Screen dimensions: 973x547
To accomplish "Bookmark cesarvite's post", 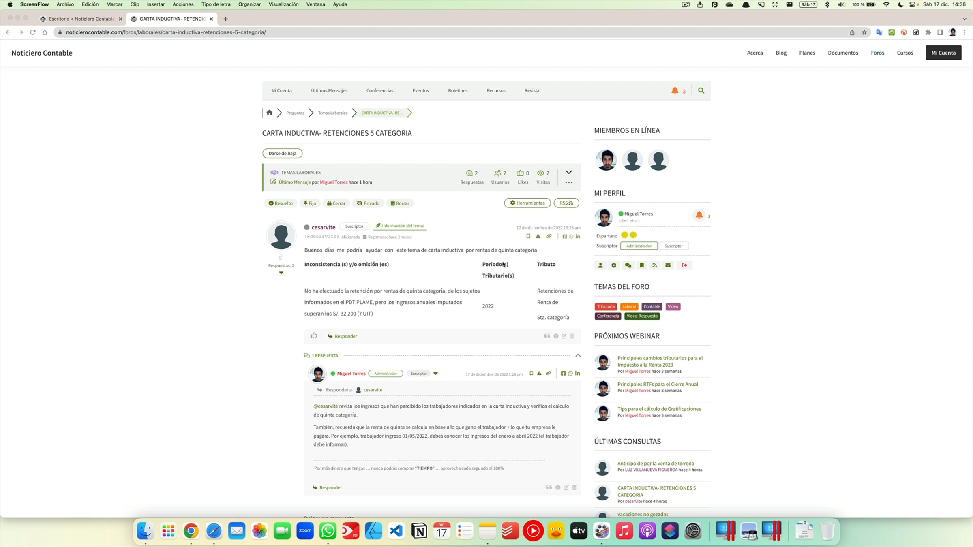I will coord(528,236).
